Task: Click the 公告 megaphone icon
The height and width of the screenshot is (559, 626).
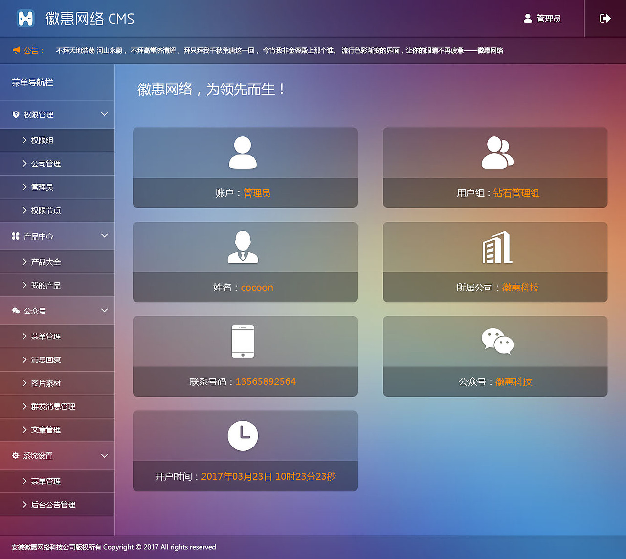Action: pyautogui.click(x=17, y=50)
